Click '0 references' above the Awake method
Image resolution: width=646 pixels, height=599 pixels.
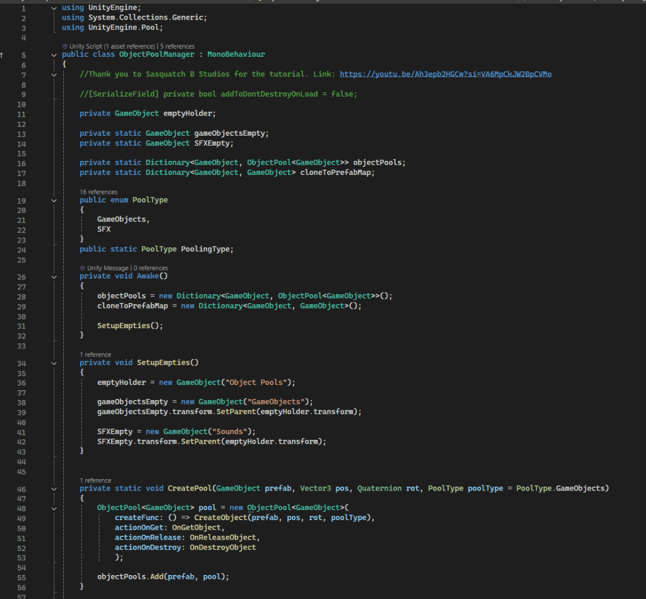150,268
